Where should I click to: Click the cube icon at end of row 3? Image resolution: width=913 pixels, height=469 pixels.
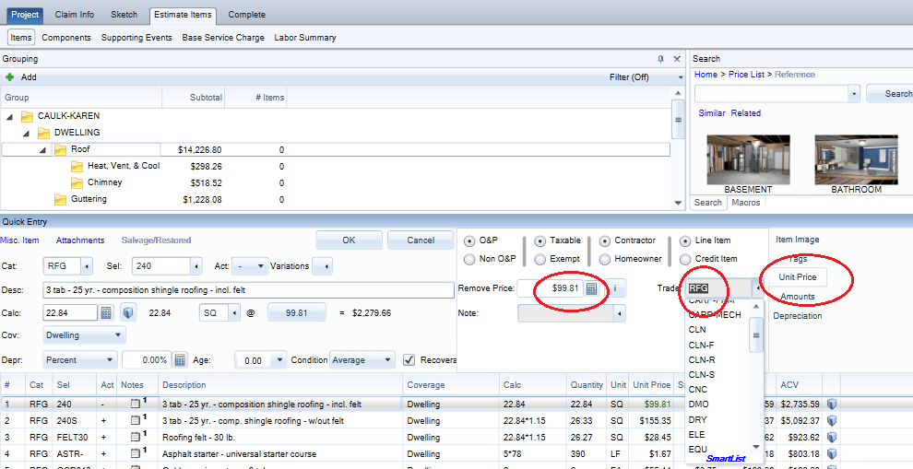point(832,437)
